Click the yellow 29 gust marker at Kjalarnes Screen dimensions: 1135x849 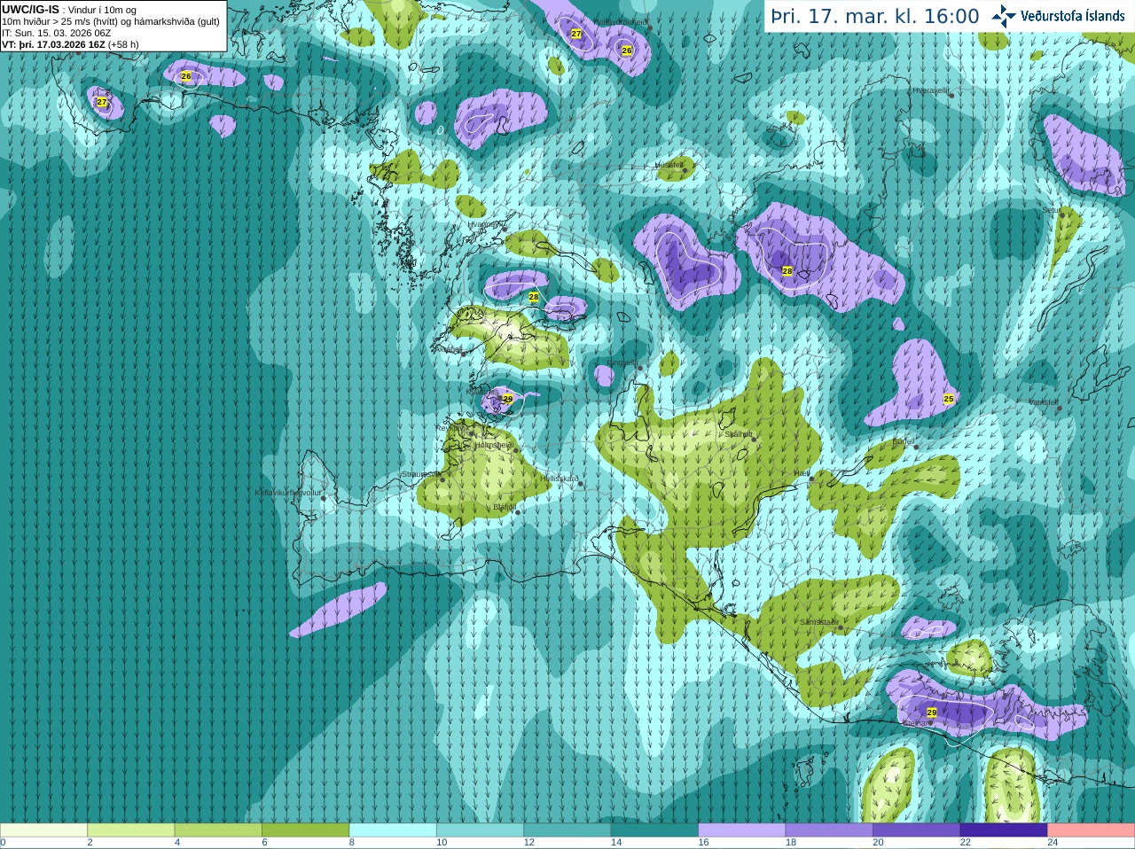point(508,399)
